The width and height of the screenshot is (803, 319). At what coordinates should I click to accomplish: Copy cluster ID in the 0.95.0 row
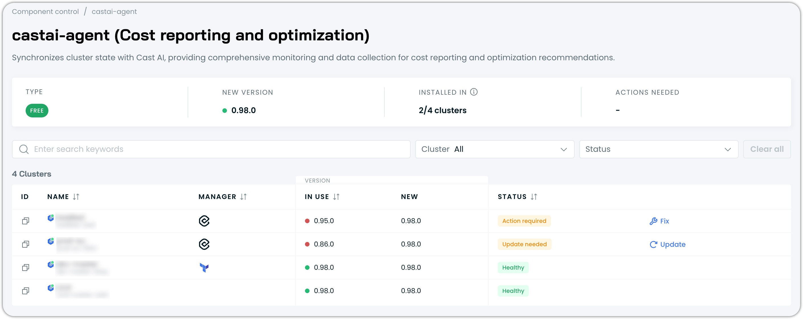[x=26, y=221]
